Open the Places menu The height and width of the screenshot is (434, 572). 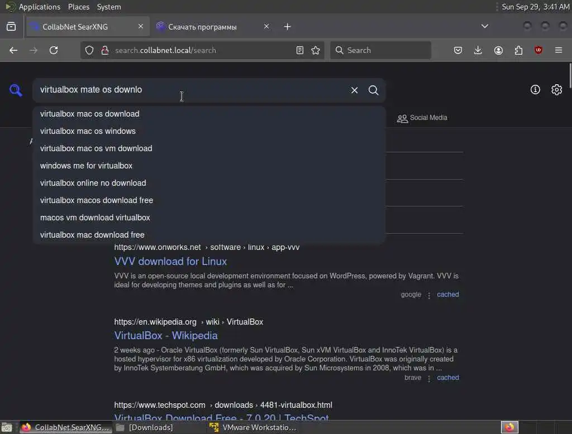click(79, 7)
